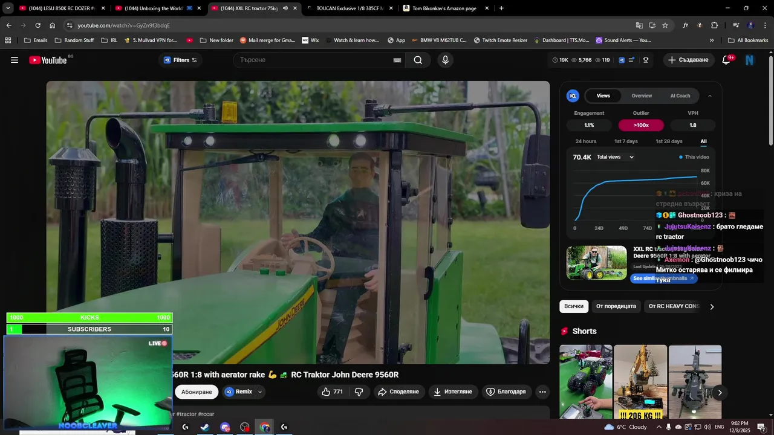Switch to the LESU 850K RC DOZER tab
The width and height of the screenshot is (774, 435).
(x=62, y=8)
